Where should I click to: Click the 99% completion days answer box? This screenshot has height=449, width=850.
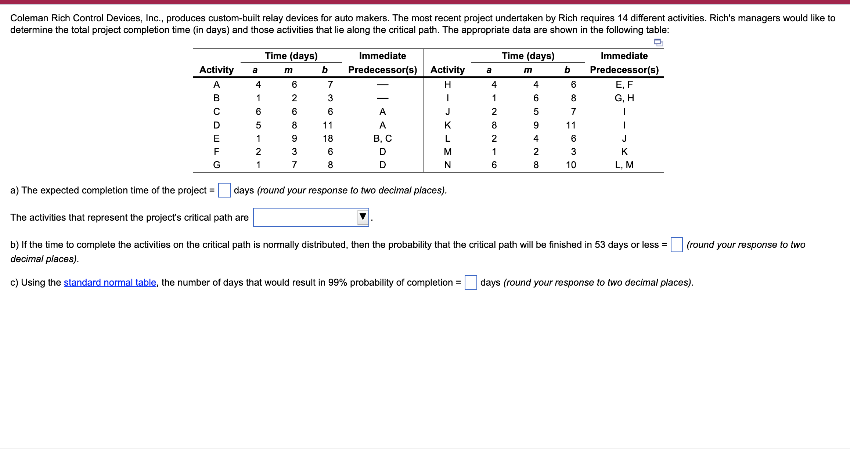471,282
